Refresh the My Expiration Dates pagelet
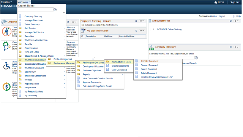This screenshot has height=137, width=243. pyautogui.click(x=136, y=30)
